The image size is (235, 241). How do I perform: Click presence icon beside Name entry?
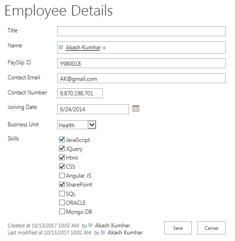[61, 47]
